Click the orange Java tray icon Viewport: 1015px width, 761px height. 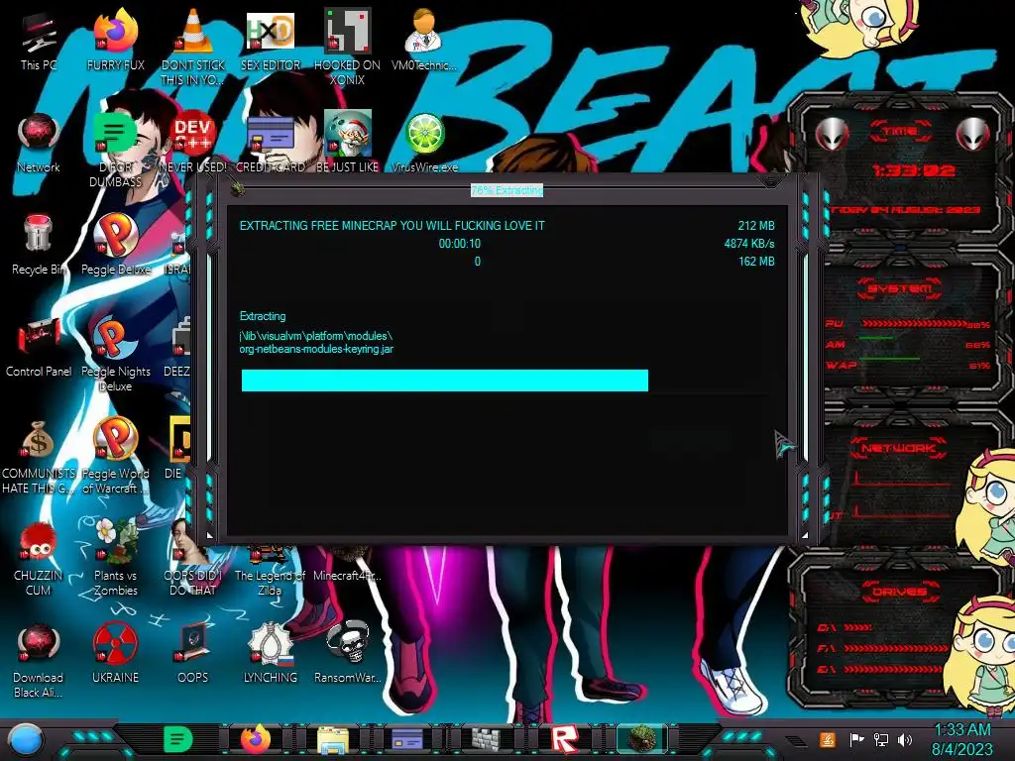(828, 739)
